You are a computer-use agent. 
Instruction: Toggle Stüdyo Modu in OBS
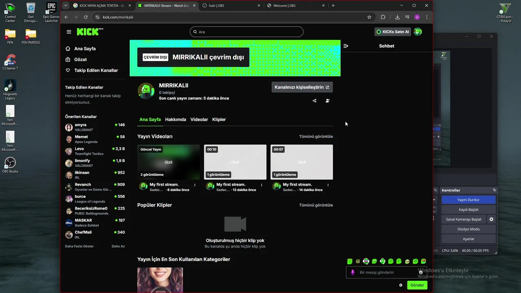468,229
